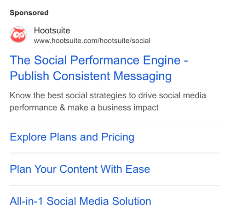Open Plan Your Content With Ease
This screenshot has width=230, height=217.
[x=80, y=169]
